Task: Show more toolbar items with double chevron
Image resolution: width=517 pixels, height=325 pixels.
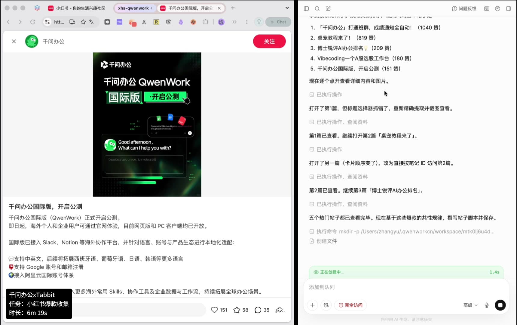Action: click(x=234, y=22)
